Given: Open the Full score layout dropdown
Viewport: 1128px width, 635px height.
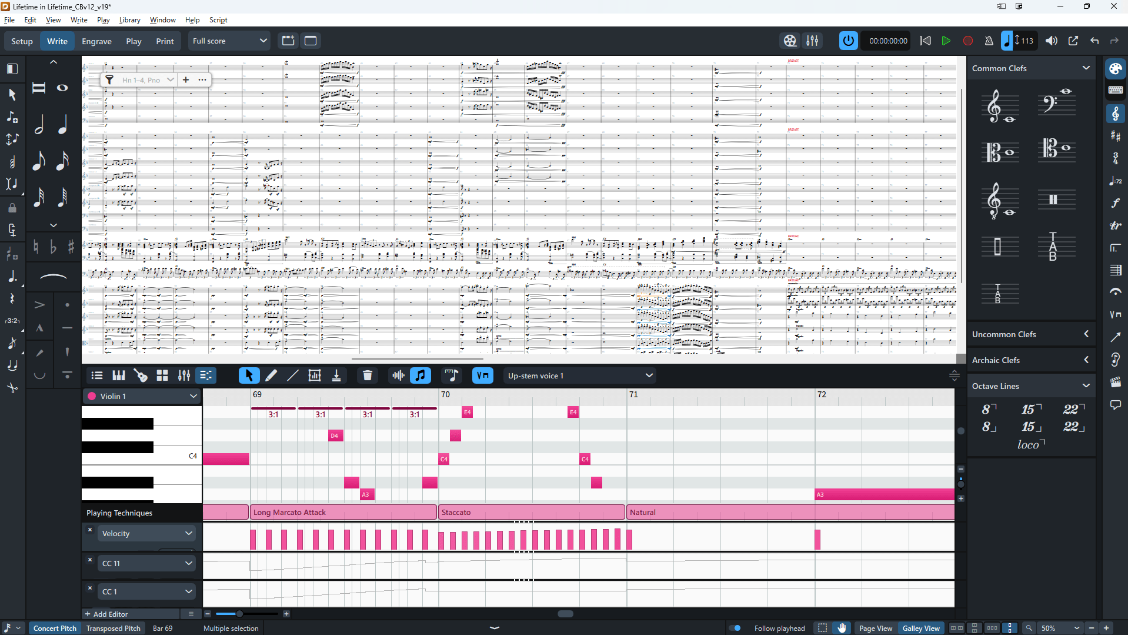Looking at the screenshot, I should coord(229,41).
